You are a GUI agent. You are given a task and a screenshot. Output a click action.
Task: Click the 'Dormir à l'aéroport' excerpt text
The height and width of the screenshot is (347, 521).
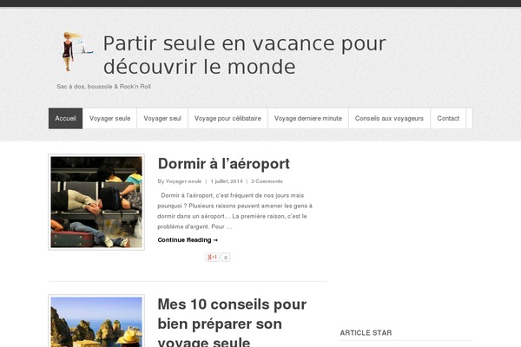coord(235,211)
